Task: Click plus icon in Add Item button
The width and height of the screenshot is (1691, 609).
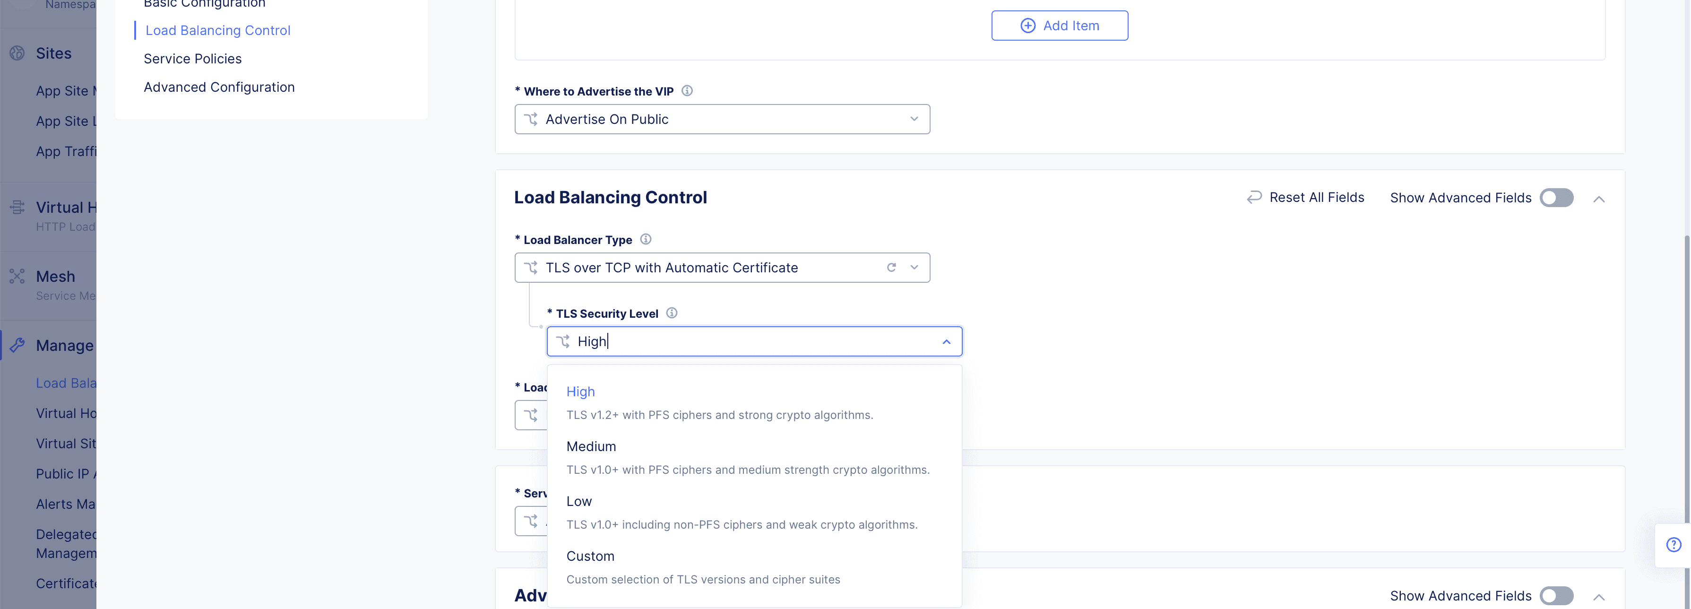Action: [1027, 26]
